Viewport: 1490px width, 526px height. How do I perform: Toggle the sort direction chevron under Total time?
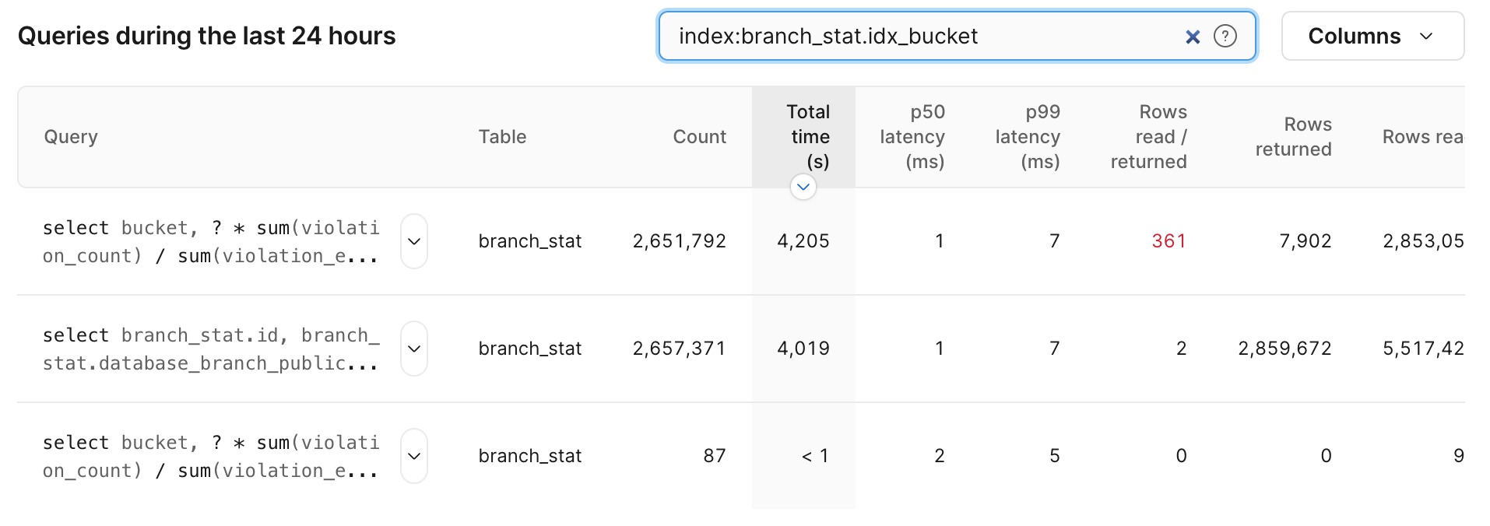(x=803, y=187)
